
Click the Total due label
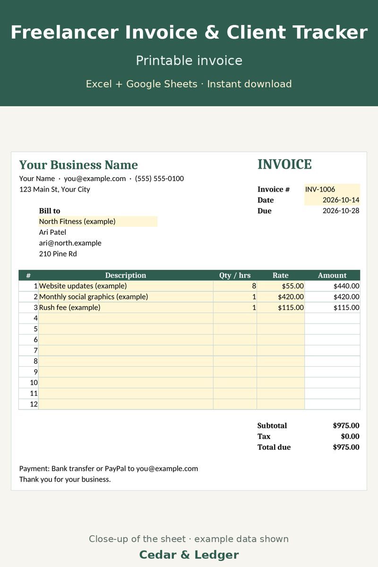pos(274,447)
